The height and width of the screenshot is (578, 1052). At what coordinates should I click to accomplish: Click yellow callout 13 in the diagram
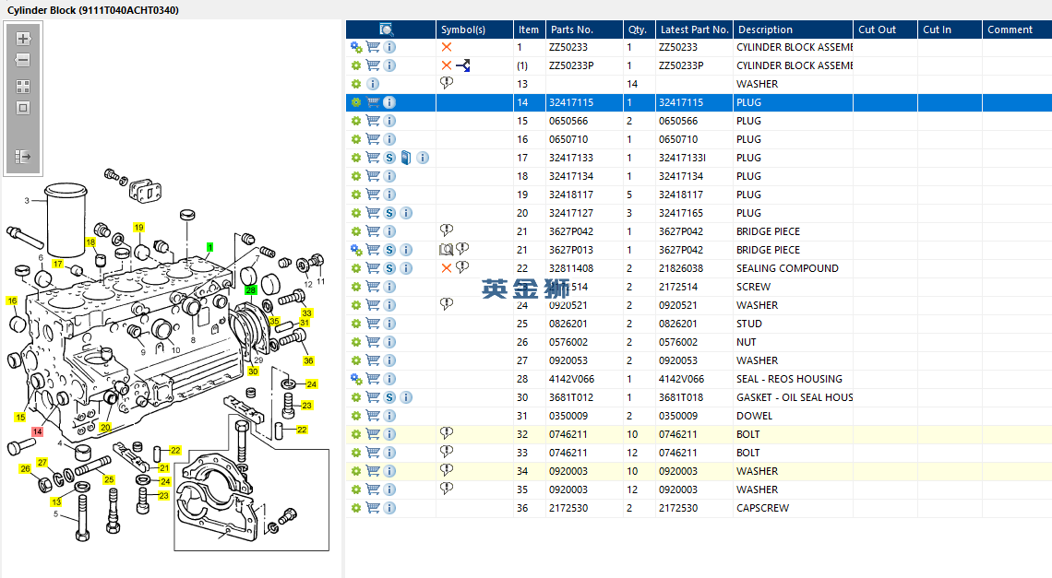point(55,501)
